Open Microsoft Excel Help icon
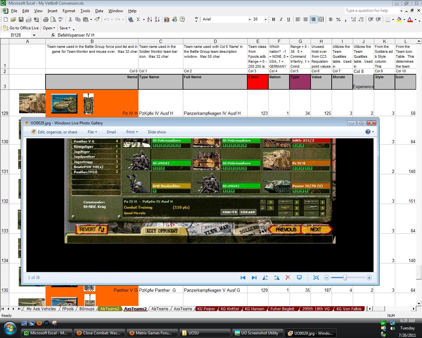Image resolution: width=422 pixels, height=338 pixels. (182, 19)
